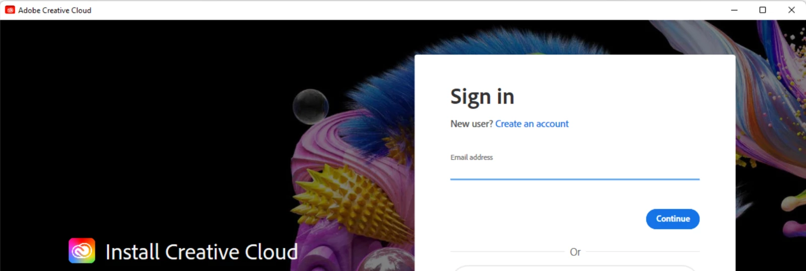Focus the Email address input field

(x=575, y=172)
